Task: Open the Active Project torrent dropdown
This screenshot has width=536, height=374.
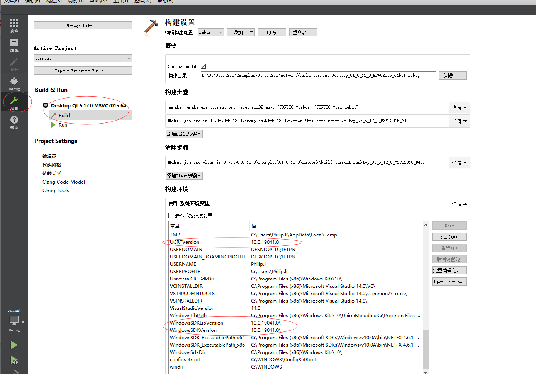Action: (83, 58)
